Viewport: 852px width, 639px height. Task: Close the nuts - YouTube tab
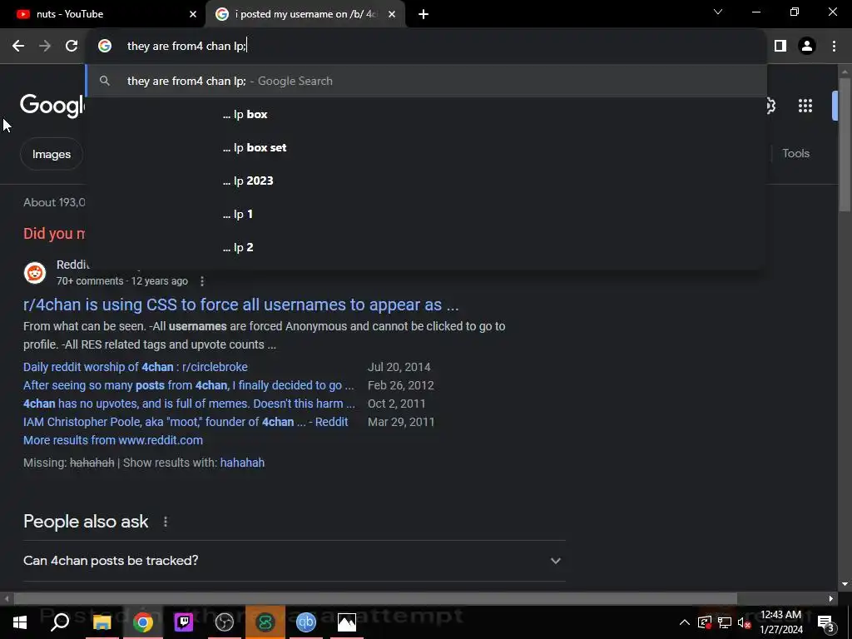click(x=193, y=15)
